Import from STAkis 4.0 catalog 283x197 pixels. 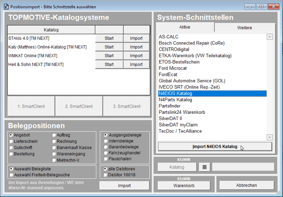[x=136, y=38]
